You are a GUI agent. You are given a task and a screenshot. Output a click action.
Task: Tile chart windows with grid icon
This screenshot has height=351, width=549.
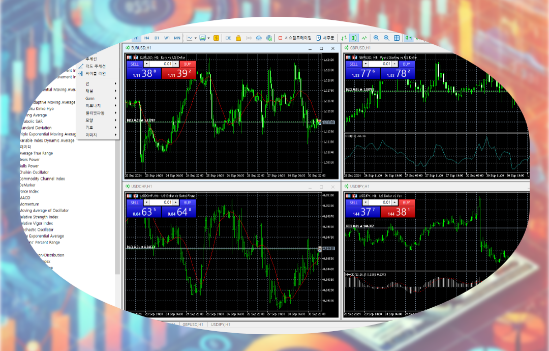[396, 38]
